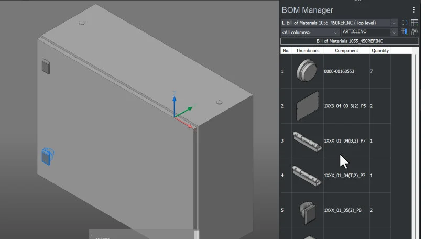Click the refresh BOM icon
This screenshot has height=239, width=425.
tap(405, 23)
